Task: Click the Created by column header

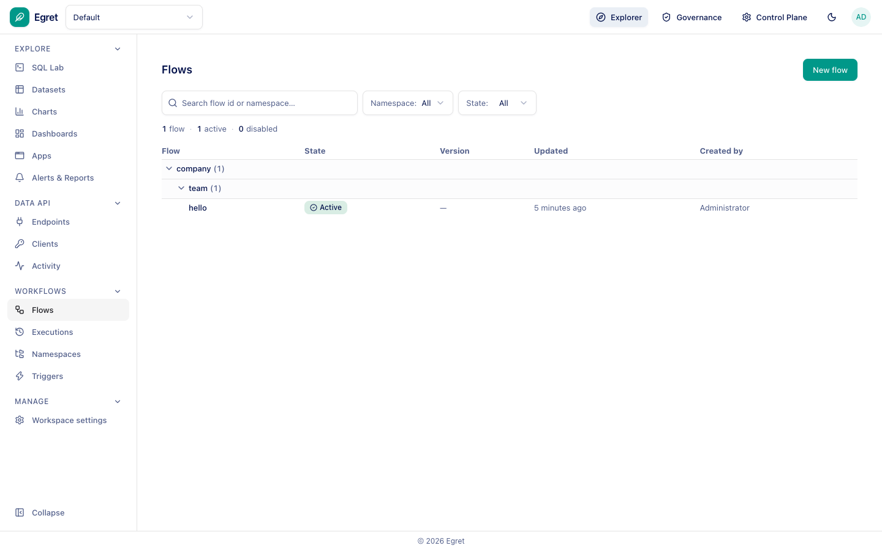Action: [x=721, y=151]
